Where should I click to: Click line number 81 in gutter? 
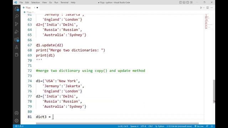click(30, 117)
